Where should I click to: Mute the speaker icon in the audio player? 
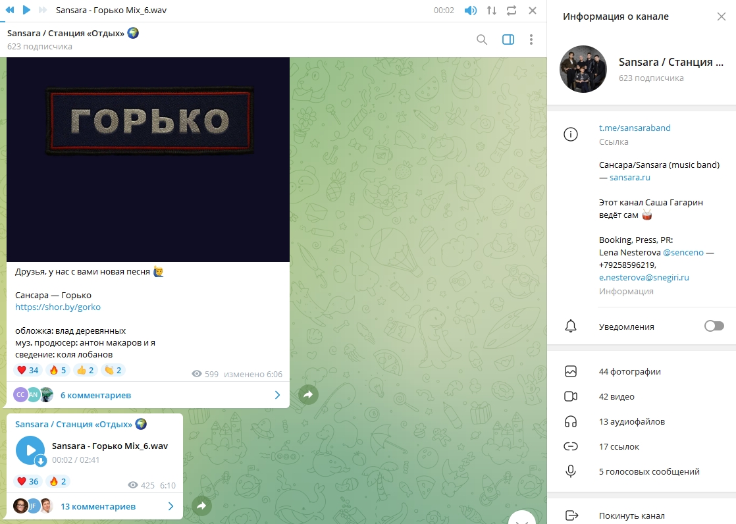tap(469, 11)
